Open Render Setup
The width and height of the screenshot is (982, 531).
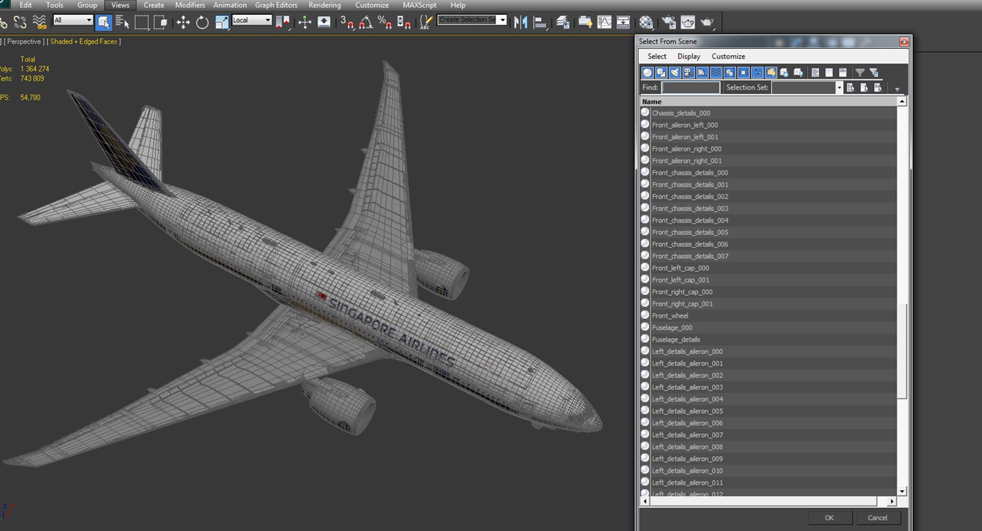[x=669, y=22]
